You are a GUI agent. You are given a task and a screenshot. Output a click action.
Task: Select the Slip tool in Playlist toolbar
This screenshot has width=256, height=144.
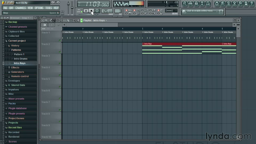64,21
